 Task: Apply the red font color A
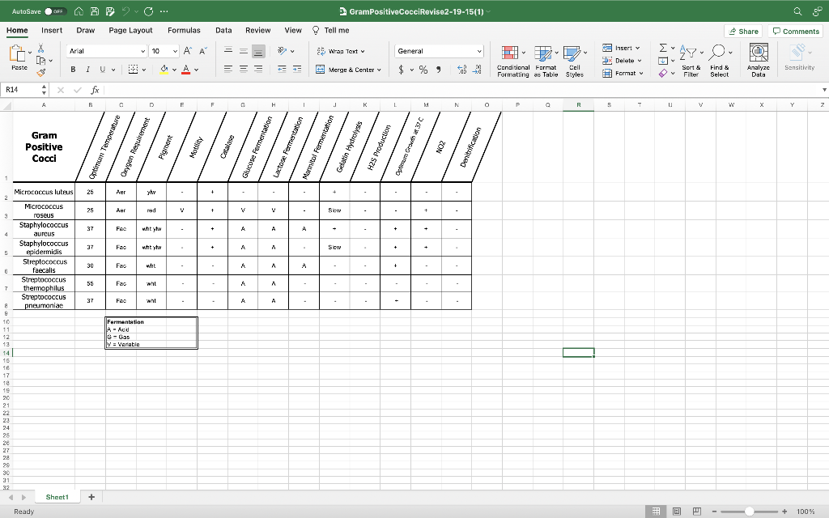coord(185,70)
